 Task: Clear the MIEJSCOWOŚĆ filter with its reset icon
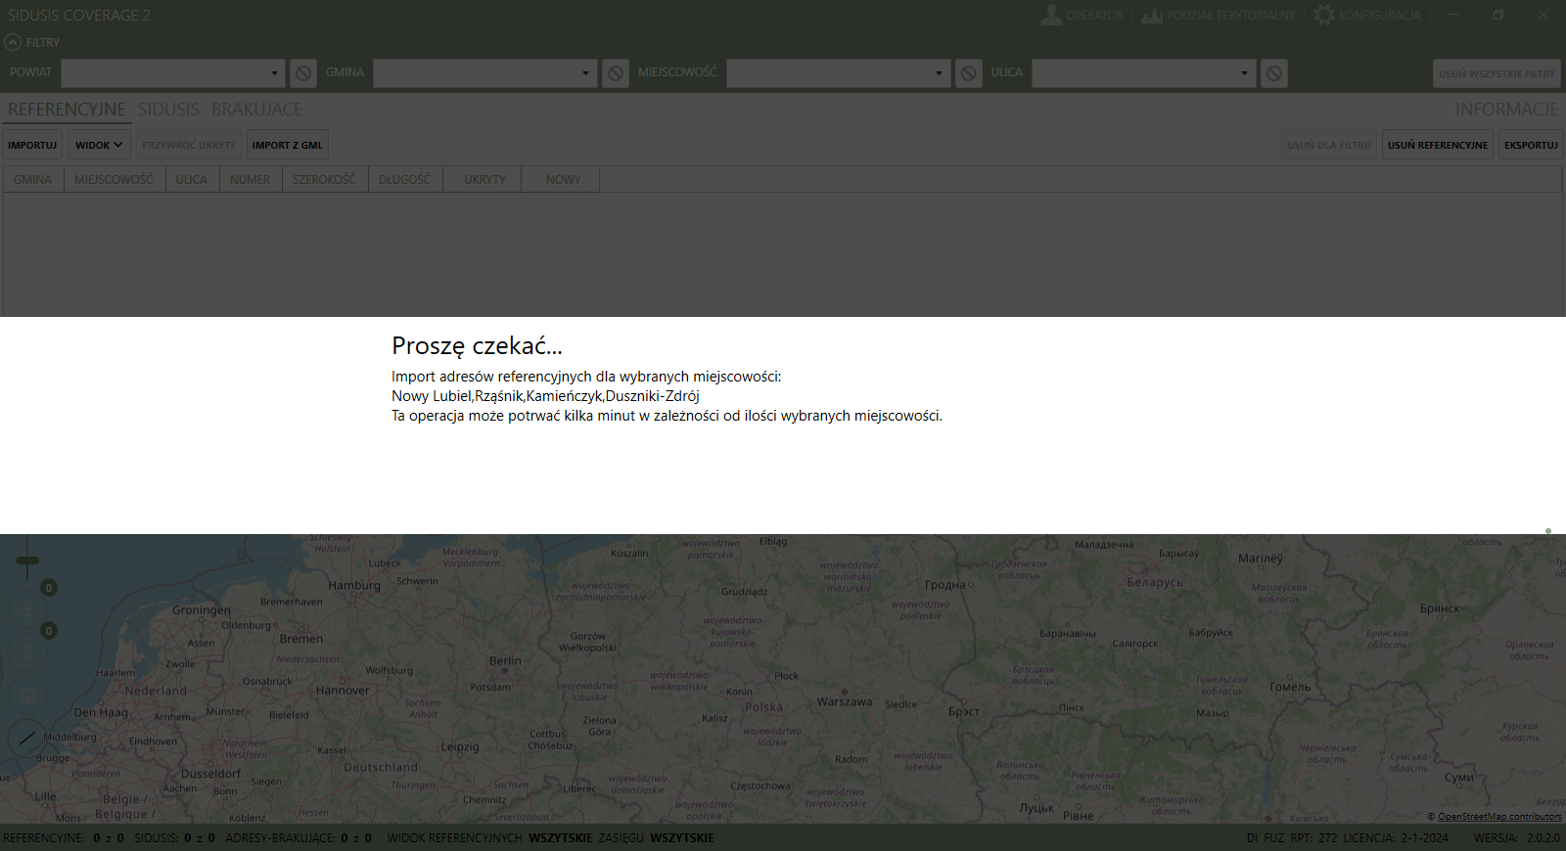[968, 73]
